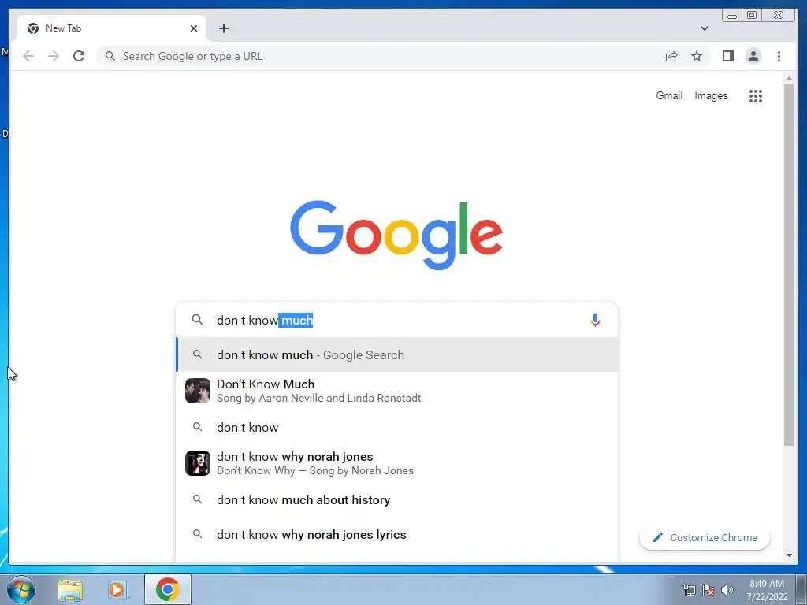Click into the Google search text box
Screen dimensions: 807x605
[396, 320]
